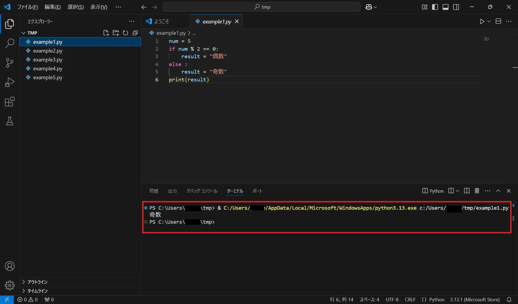Open the ファイル menu

[x=28, y=7]
